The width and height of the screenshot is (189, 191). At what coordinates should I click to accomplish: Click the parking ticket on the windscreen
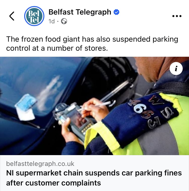26,107
